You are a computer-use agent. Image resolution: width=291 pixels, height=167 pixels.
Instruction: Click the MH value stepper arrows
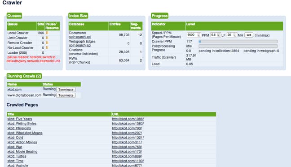click(235, 35)
